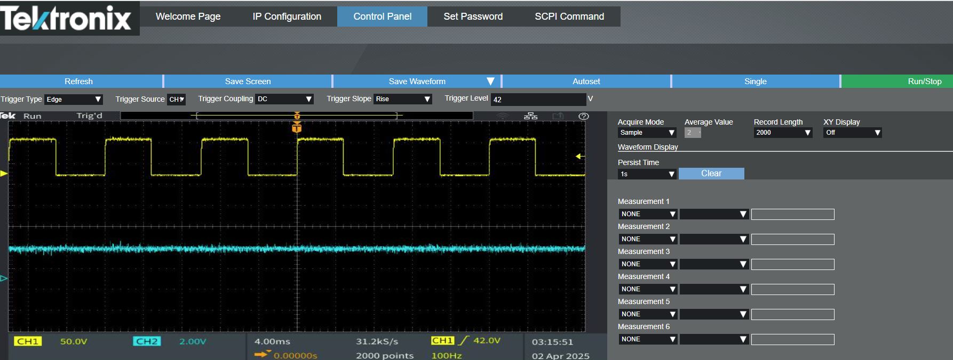Viewport: 953px width, 360px height.
Task: Click the Wi-Fi status icon
Action: tap(503, 116)
